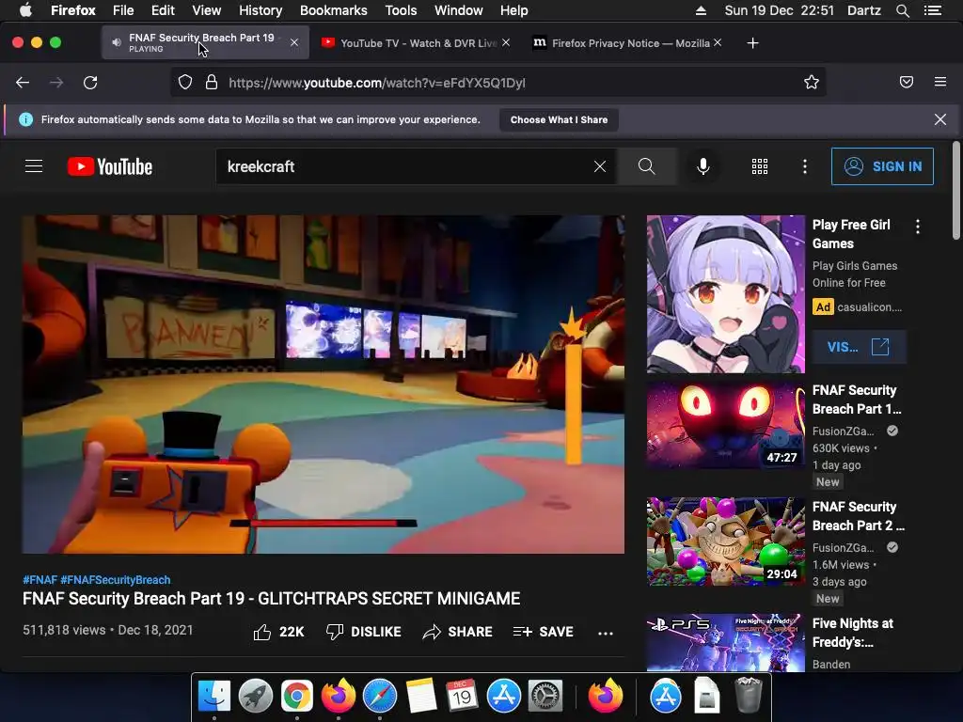
Task: Click the page vertical scrollbar
Action: click(955, 190)
